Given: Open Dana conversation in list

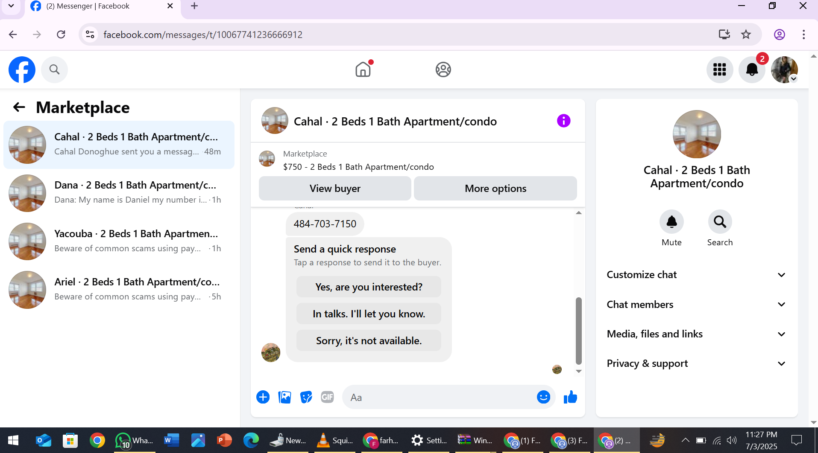Looking at the screenshot, I should coord(119,193).
